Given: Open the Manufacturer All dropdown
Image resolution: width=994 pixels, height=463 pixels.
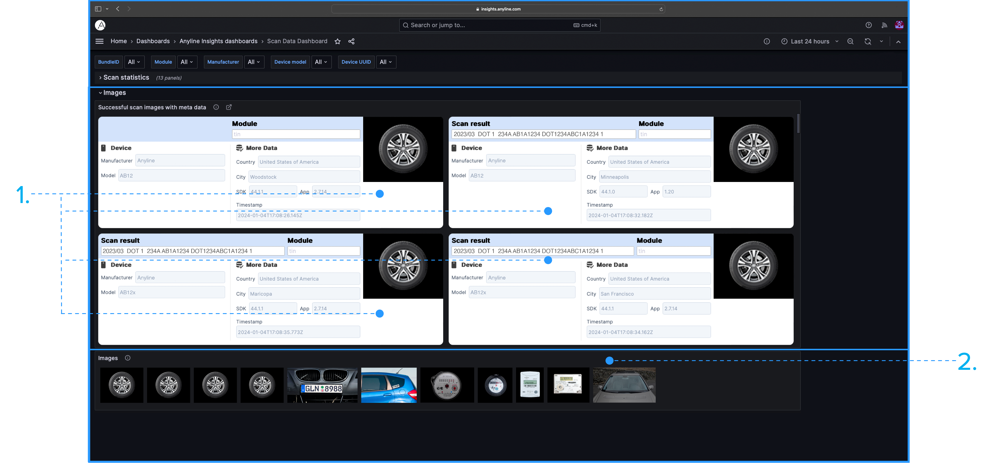Looking at the screenshot, I should pos(254,62).
